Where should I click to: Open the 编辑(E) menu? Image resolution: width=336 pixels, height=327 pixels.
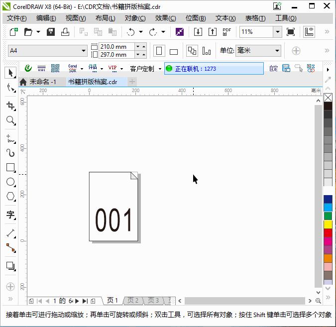click(46, 18)
